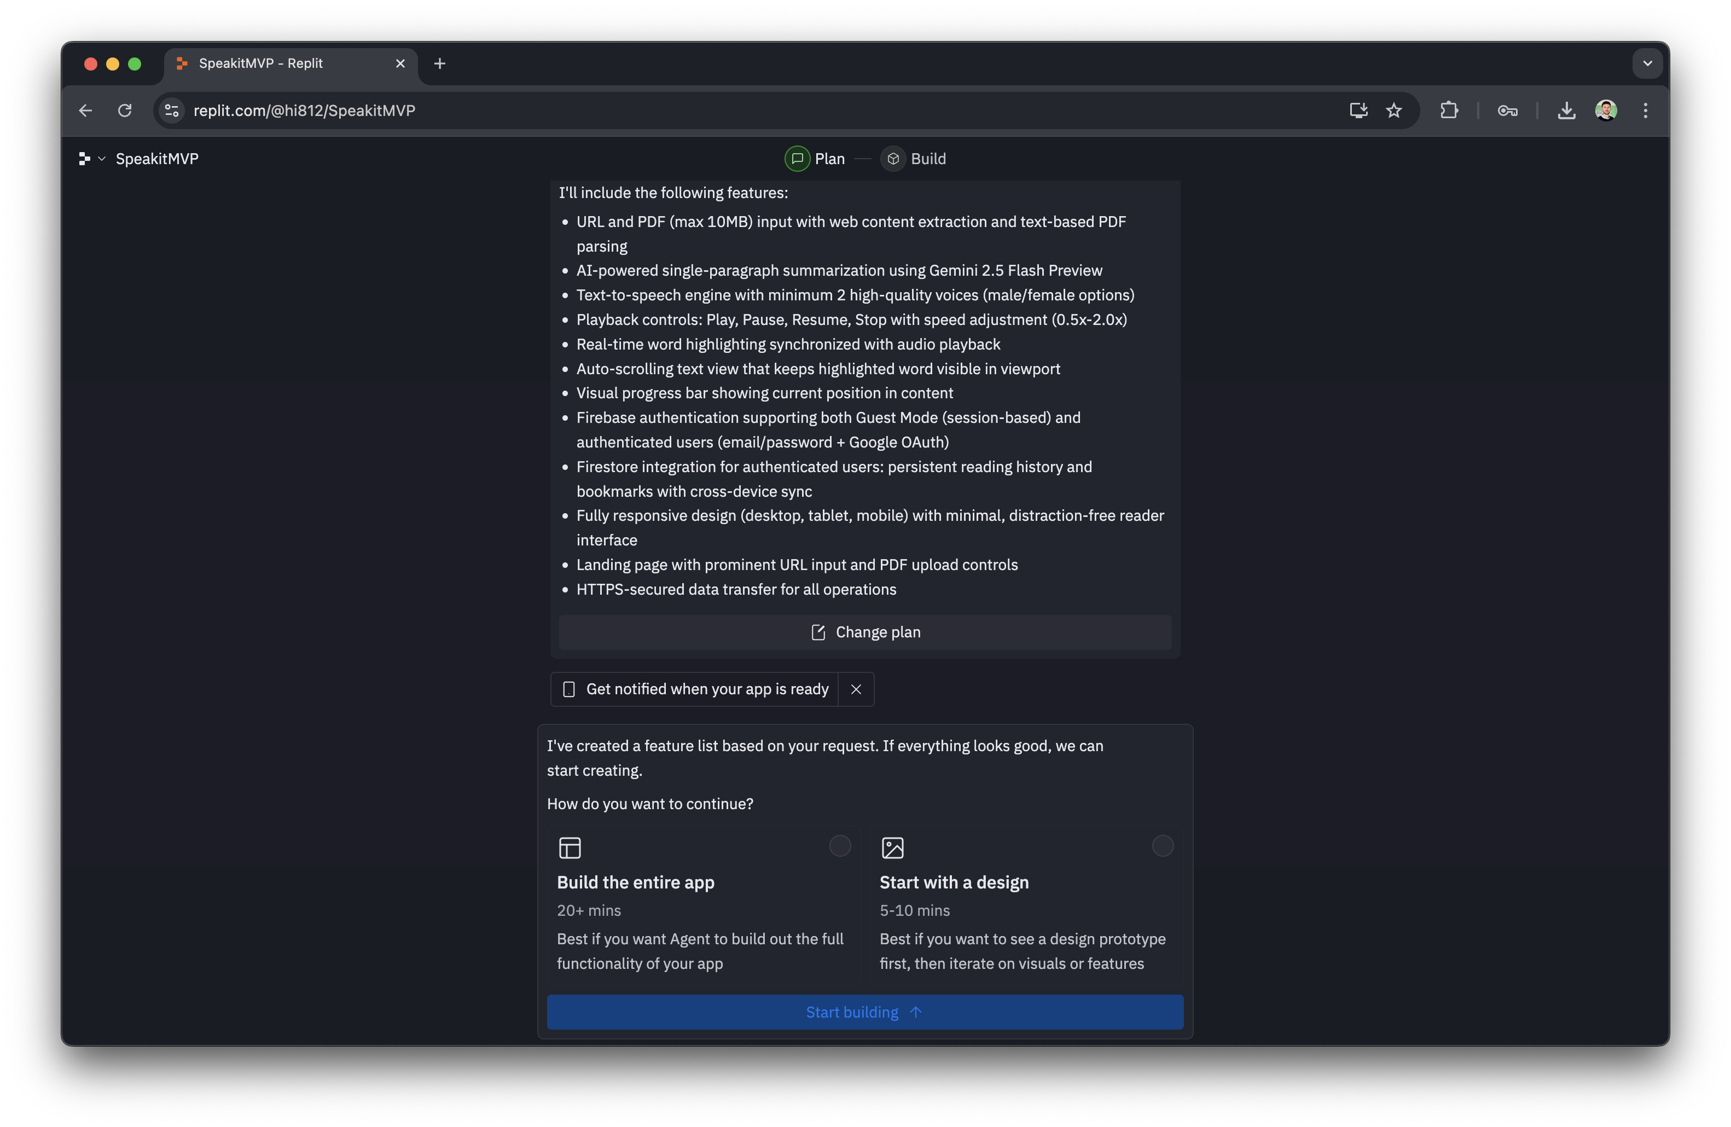Open the Chrome three-dot menu

click(x=1645, y=111)
